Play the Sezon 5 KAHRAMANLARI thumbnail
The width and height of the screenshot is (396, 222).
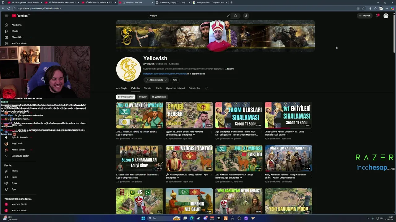(140, 158)
